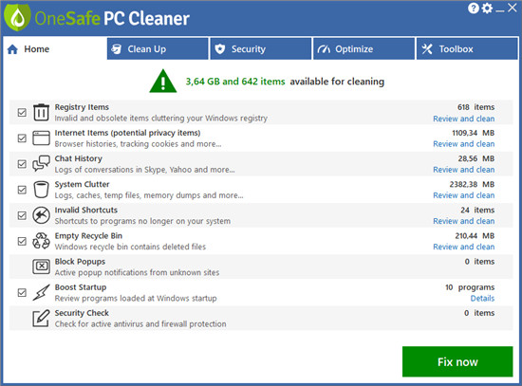Open the Security tab
522x386 pixels.
click(x=261, y=49)
